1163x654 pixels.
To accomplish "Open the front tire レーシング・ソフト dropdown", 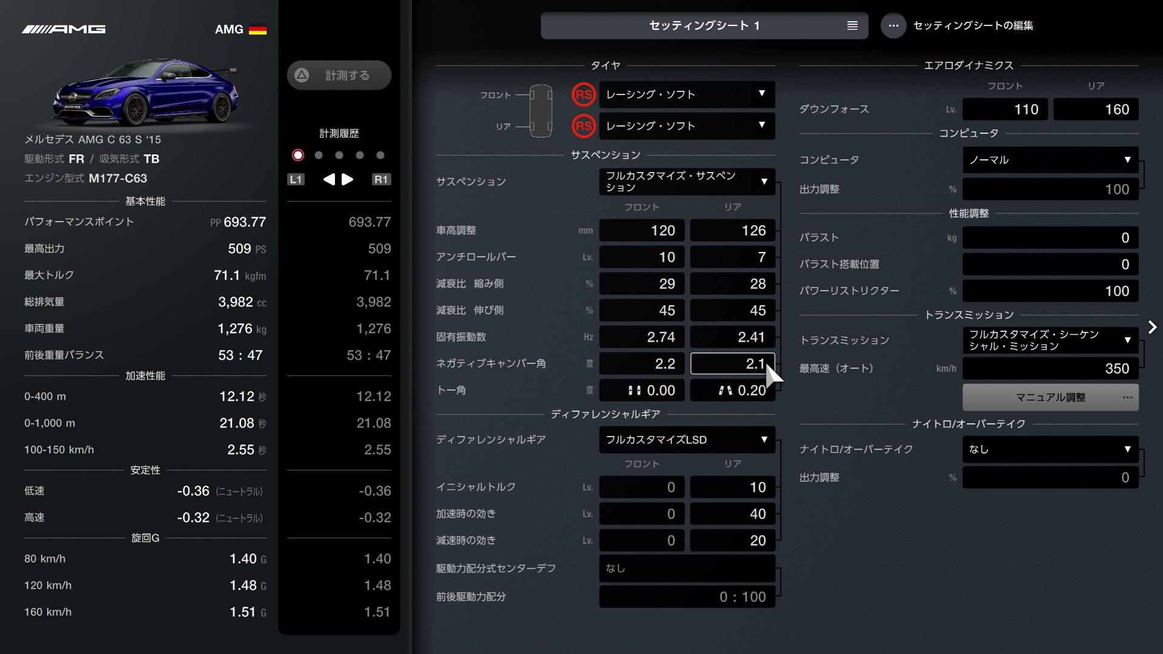I will 687,94.
